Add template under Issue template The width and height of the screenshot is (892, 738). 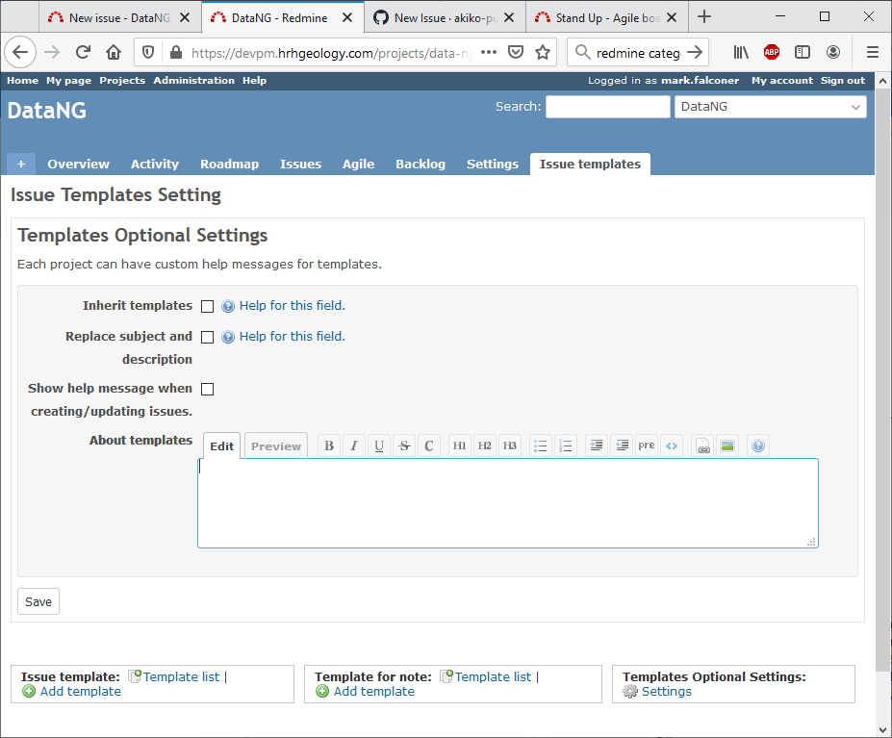click(80, 692)
